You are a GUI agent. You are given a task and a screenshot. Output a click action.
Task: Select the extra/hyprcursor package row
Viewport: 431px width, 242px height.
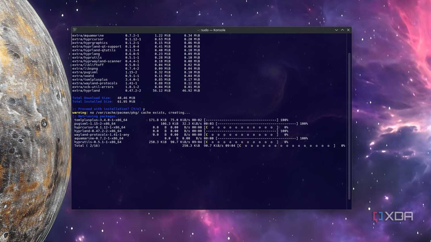[x=136, y=39]
